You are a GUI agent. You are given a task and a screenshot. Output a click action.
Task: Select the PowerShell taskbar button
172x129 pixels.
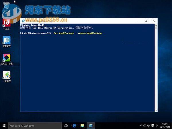tap(91, 126)
